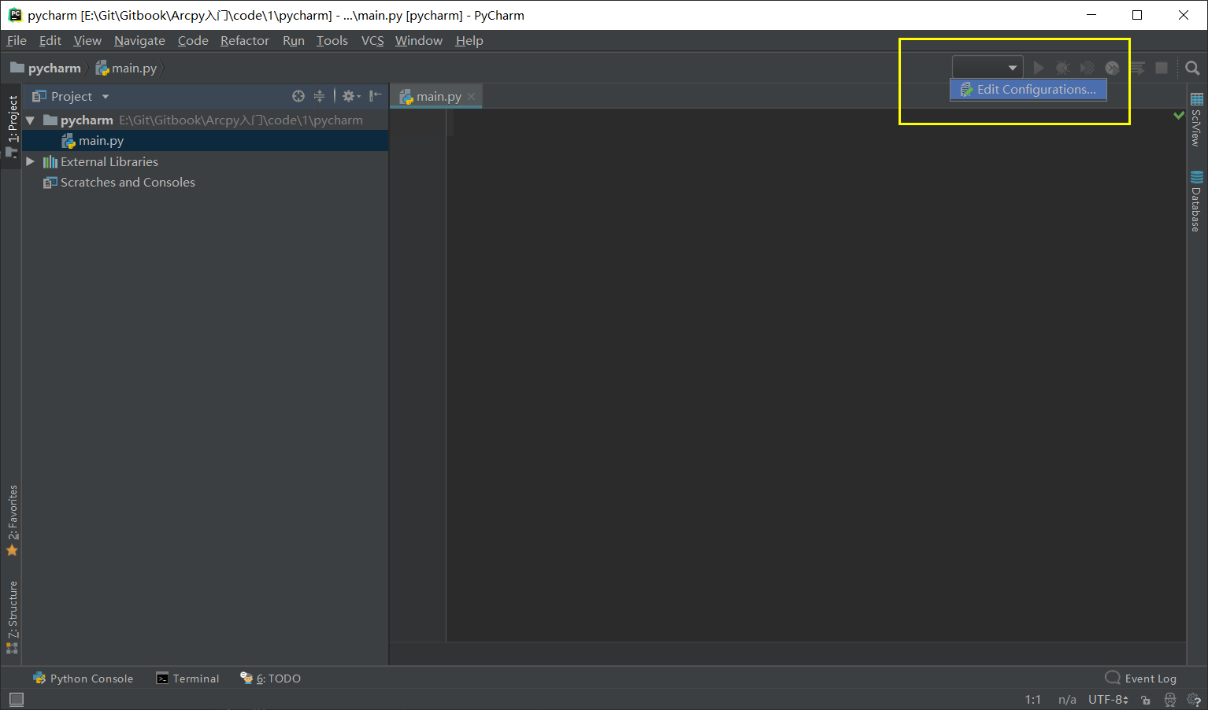Image resolution: width=1208 pixels, height=710 pixels.
Task: Open the Code menu
Action: [193, 41]
